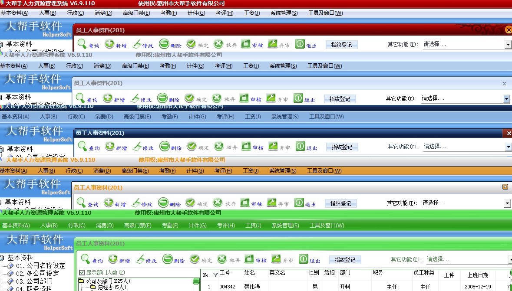The width and height of the screenshot is (512, 291).
Task: Click 查询 search icon in red-themed window
Action: pos(82,44)
